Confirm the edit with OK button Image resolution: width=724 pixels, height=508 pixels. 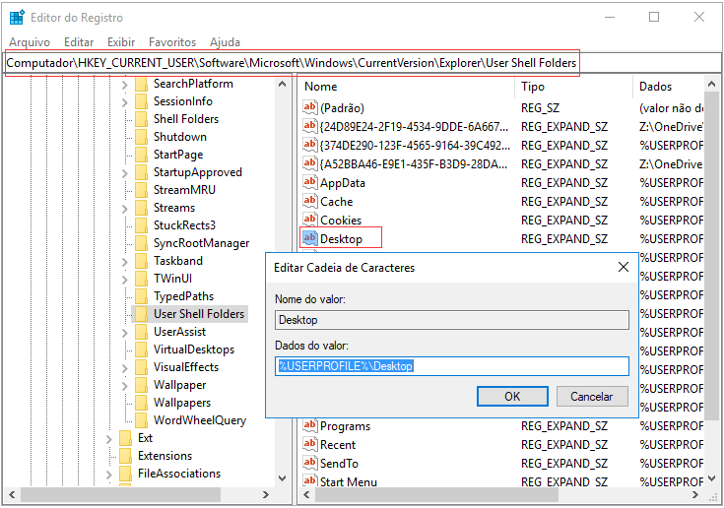coord(512,396)
